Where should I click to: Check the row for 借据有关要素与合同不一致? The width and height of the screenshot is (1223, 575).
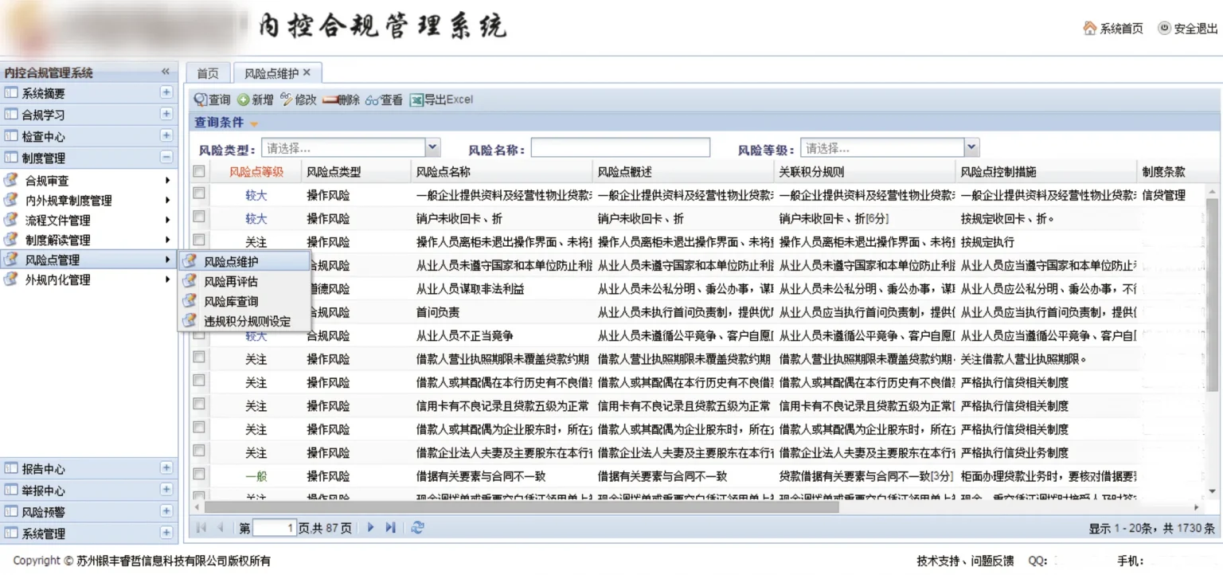pyautogui.click(x=199, y=475)
